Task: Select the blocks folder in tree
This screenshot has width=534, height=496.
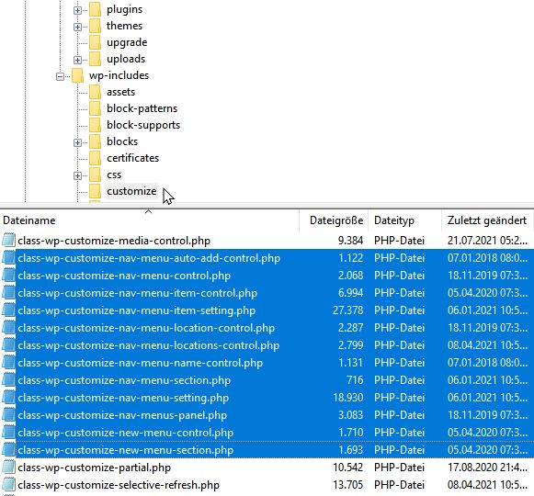Action: [122, 141]
